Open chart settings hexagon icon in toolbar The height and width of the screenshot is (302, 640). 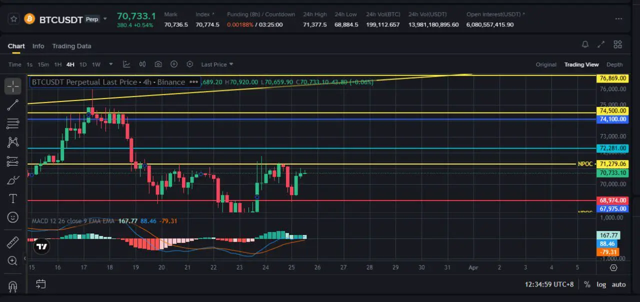tap(189, 64)
